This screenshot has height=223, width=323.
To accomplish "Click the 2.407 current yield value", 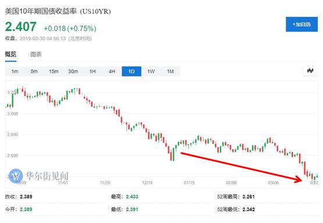I will (21, 27).
